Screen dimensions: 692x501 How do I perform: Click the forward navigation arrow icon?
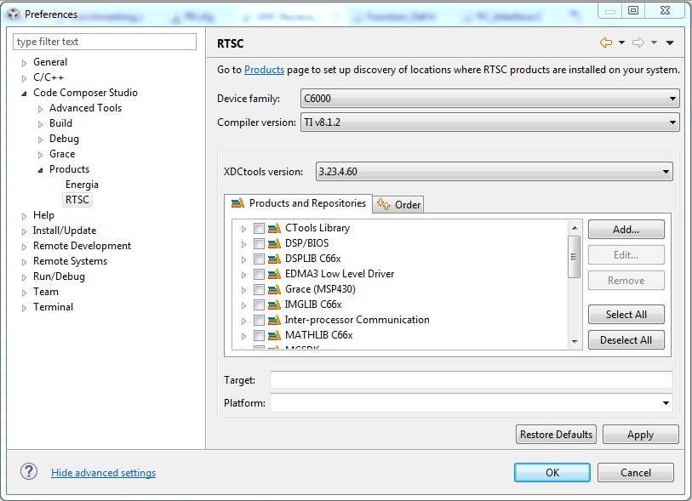[x=638, y=43]
